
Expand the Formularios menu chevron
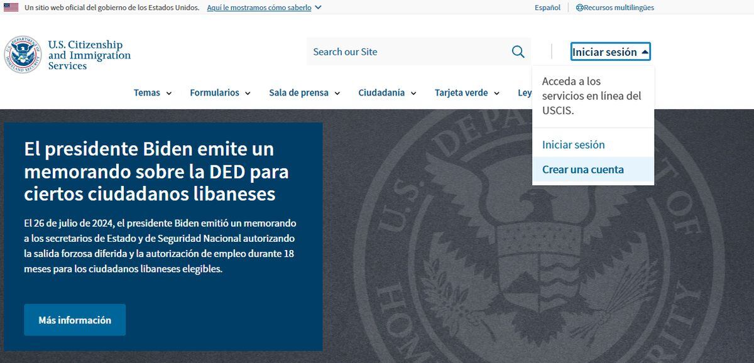click(248, 93)
